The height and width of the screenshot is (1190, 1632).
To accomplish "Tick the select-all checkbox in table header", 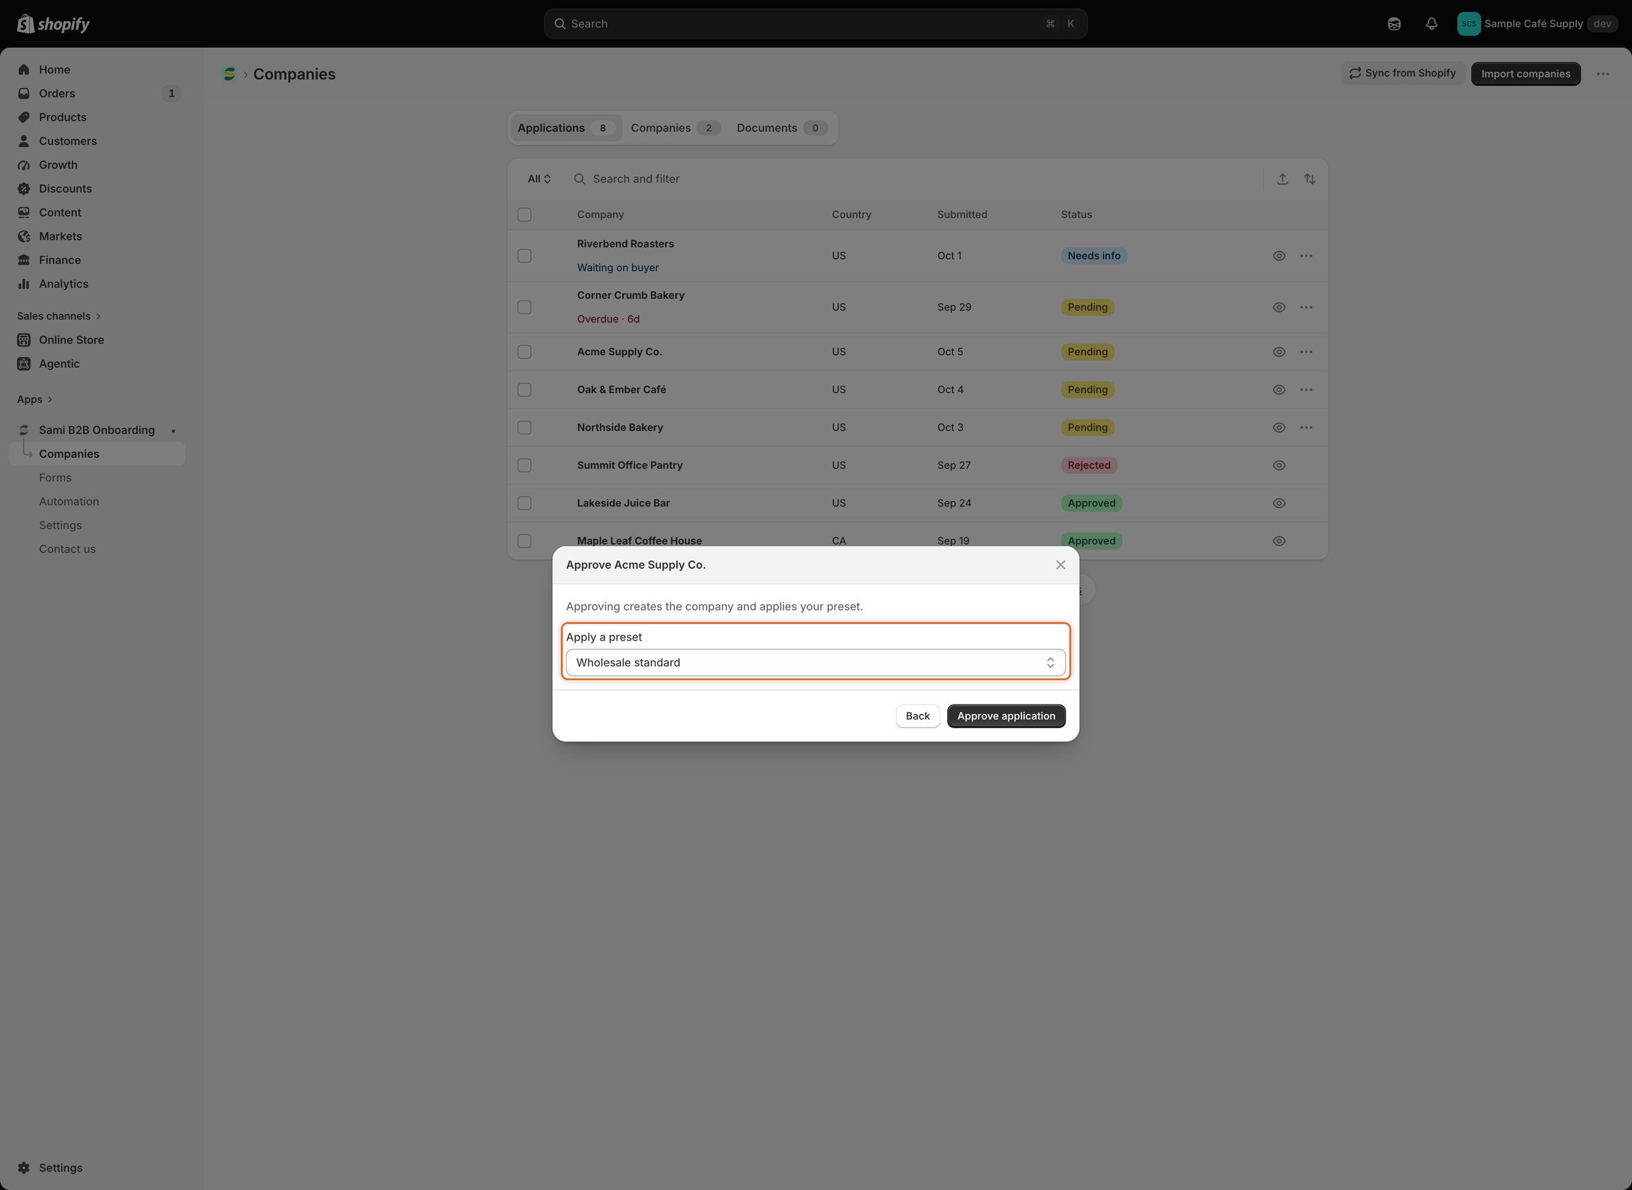I will tap(524, 215).
